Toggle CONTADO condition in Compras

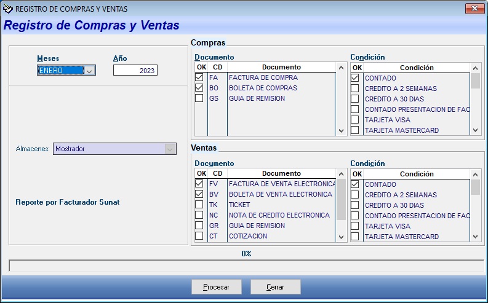click(x=355, y=78)
